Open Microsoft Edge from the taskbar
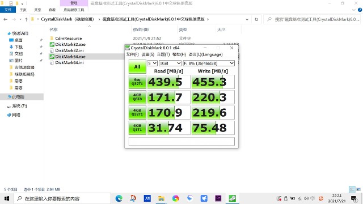 119,198
